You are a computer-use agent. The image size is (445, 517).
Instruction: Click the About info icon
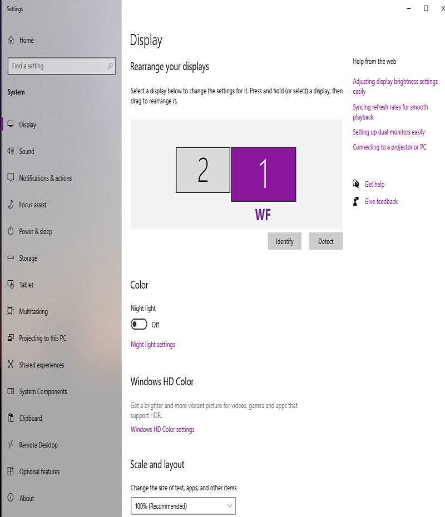pos(11,498)
